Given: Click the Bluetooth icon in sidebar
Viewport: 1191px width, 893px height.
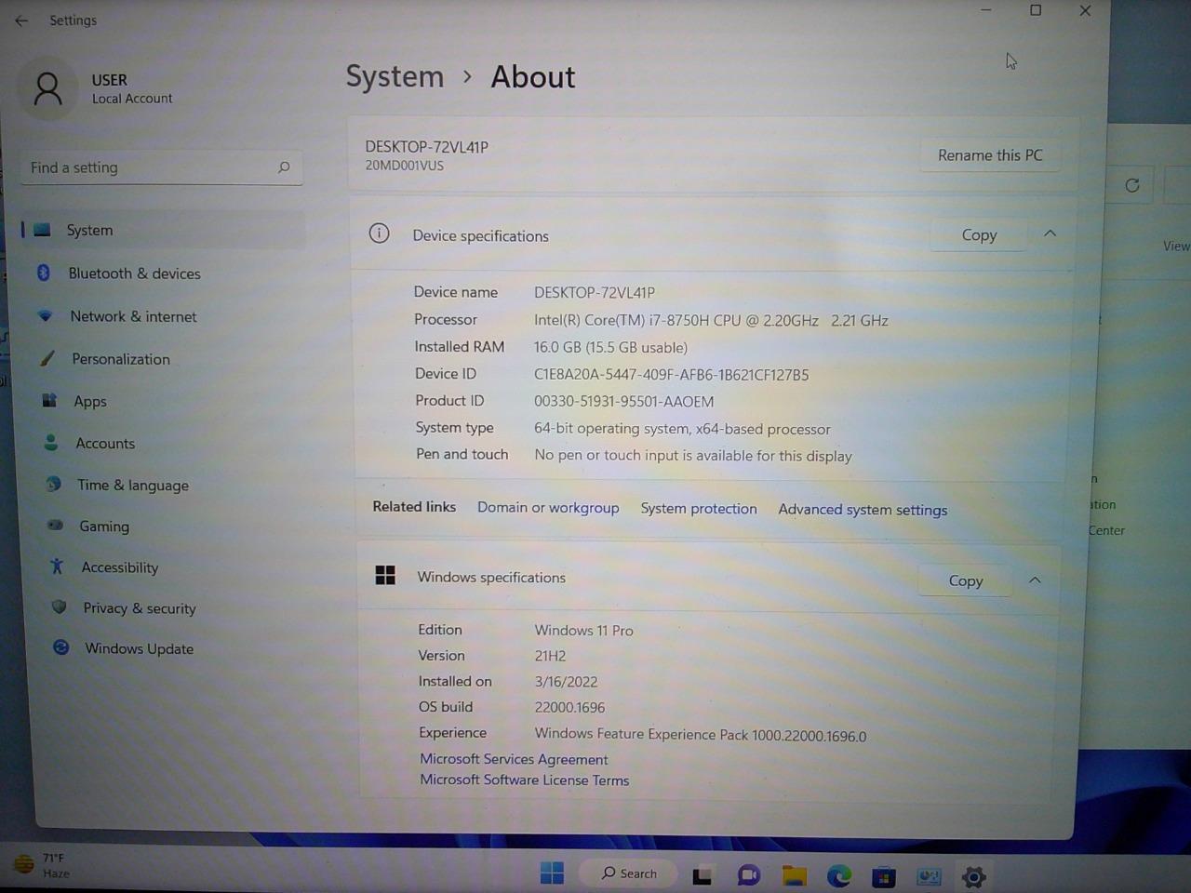Looking at the screenshot, I should click(43, 273).
